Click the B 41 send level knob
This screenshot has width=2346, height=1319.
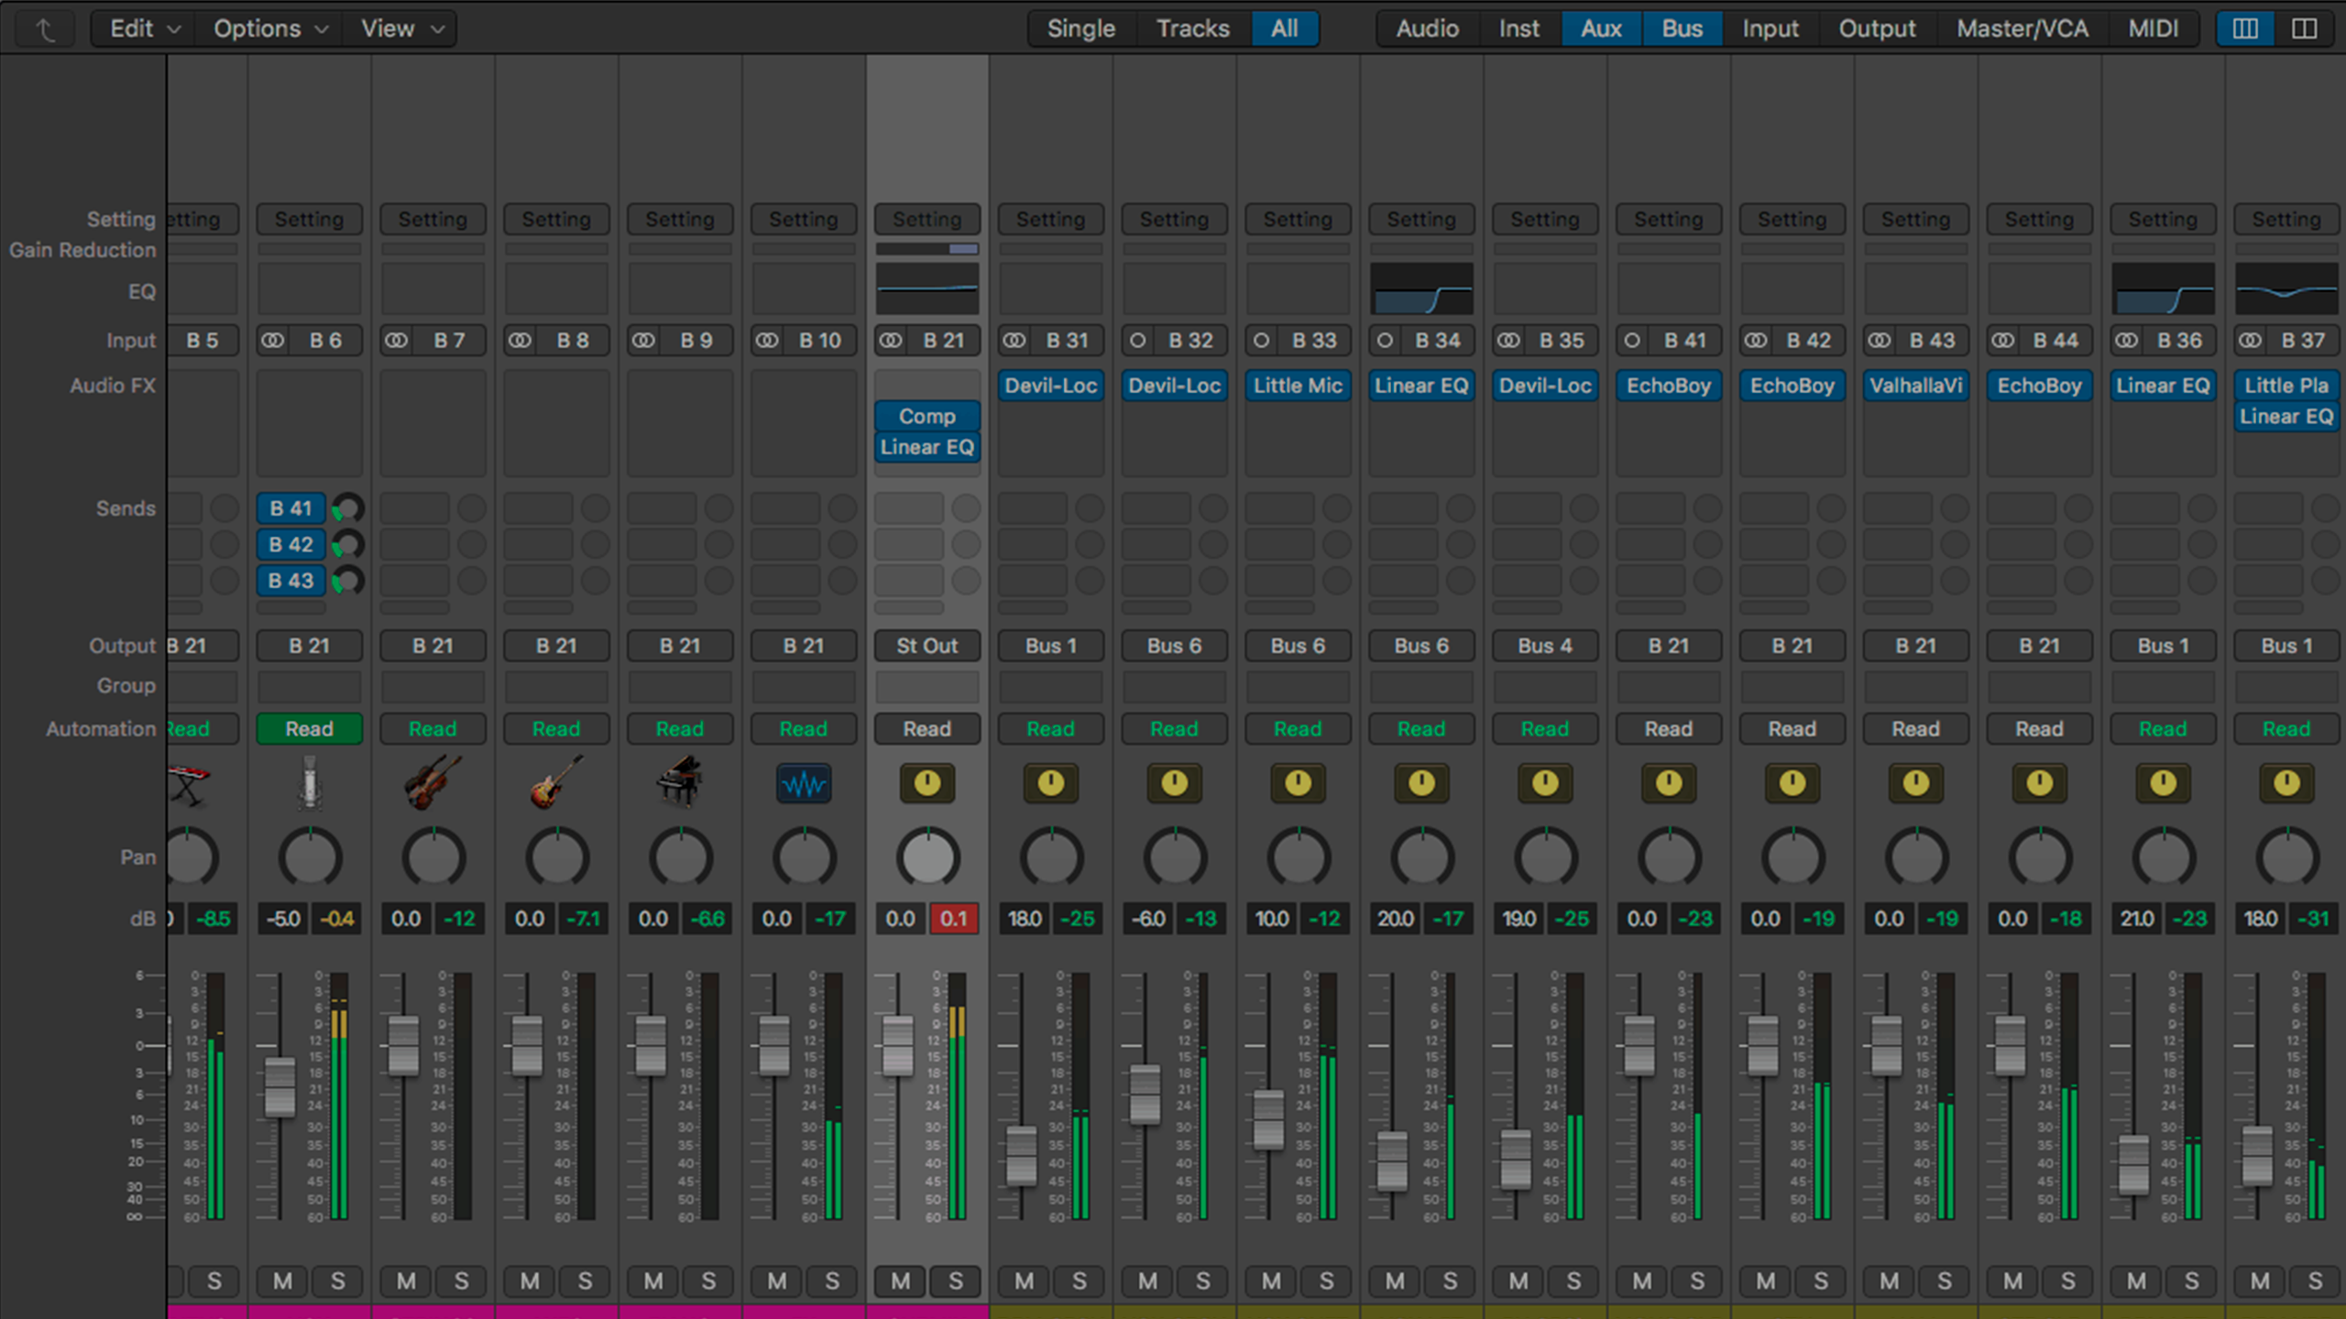click(348, 508)
